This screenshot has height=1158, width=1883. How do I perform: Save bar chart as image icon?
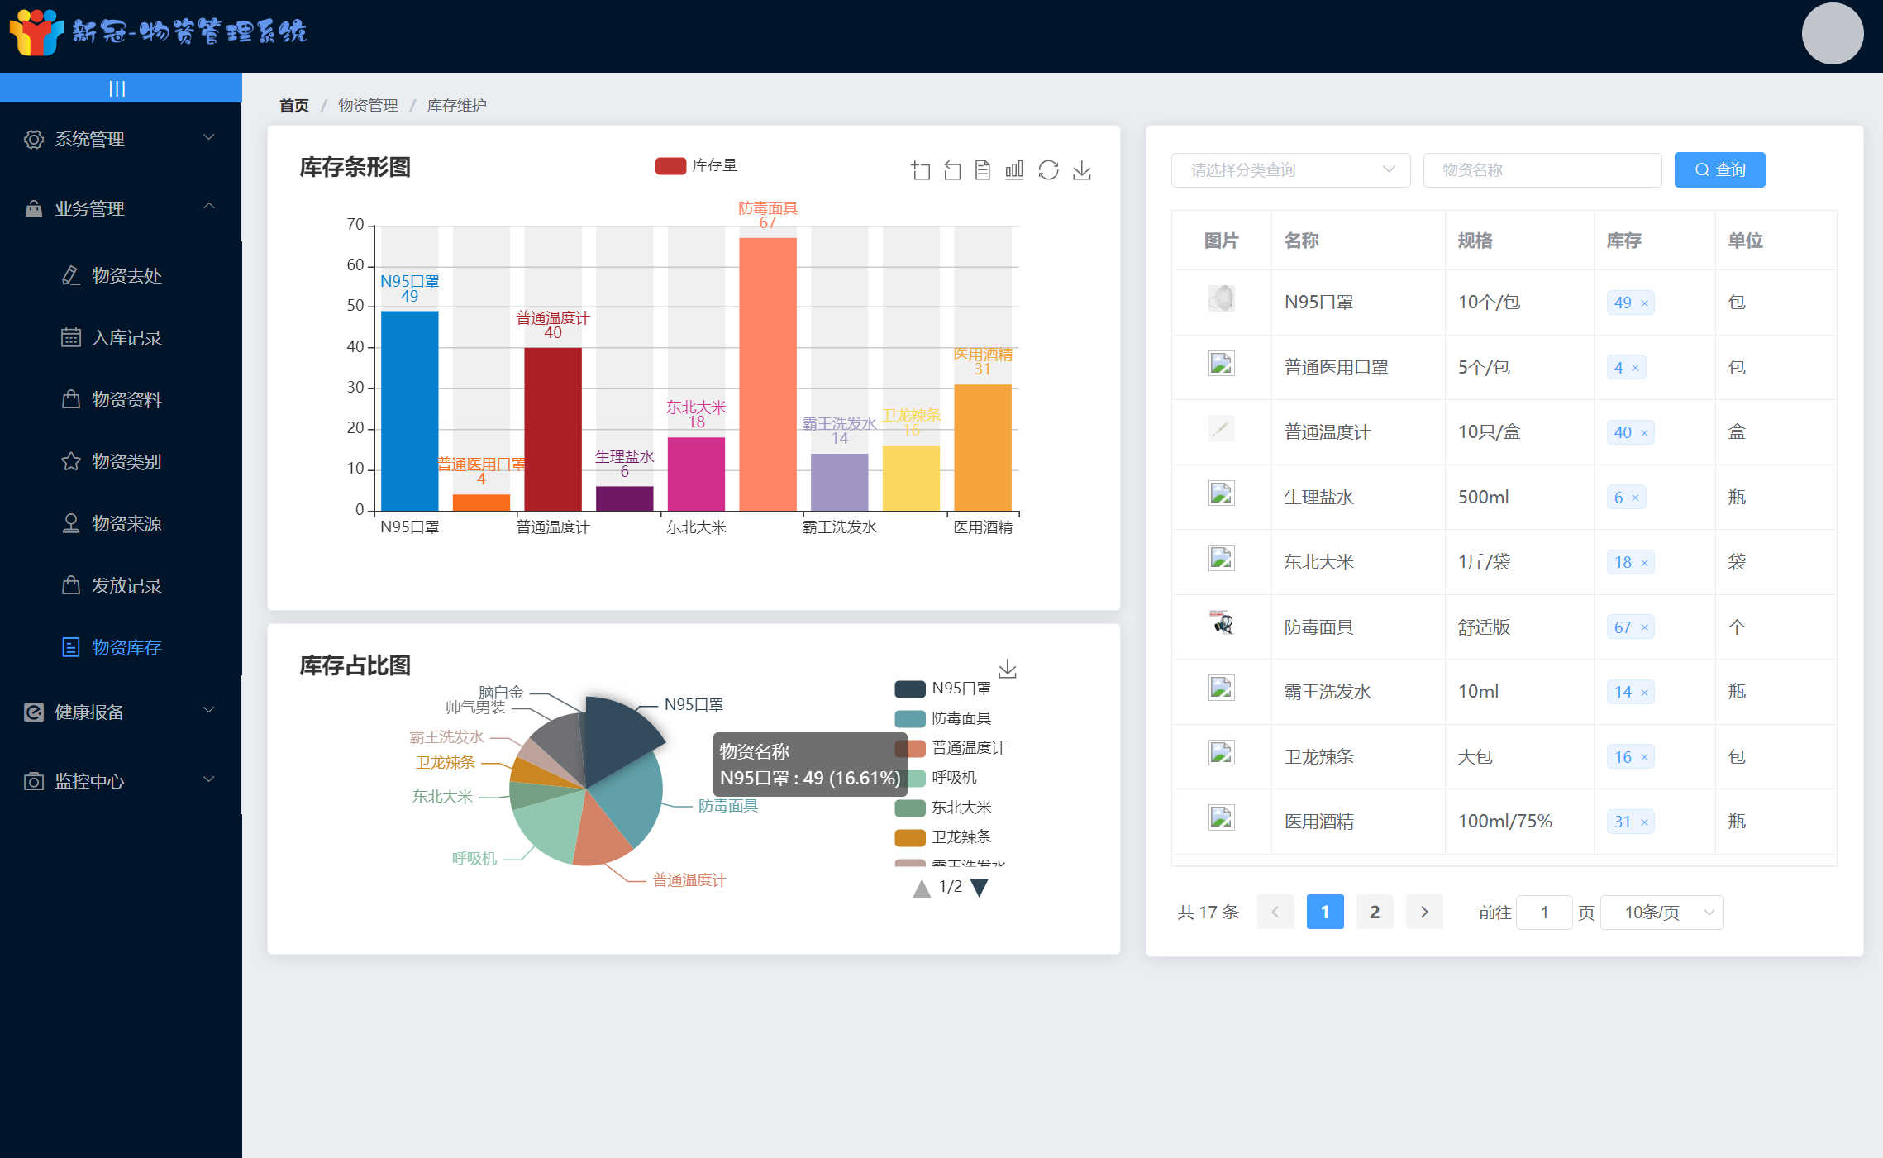point(1081,170)
